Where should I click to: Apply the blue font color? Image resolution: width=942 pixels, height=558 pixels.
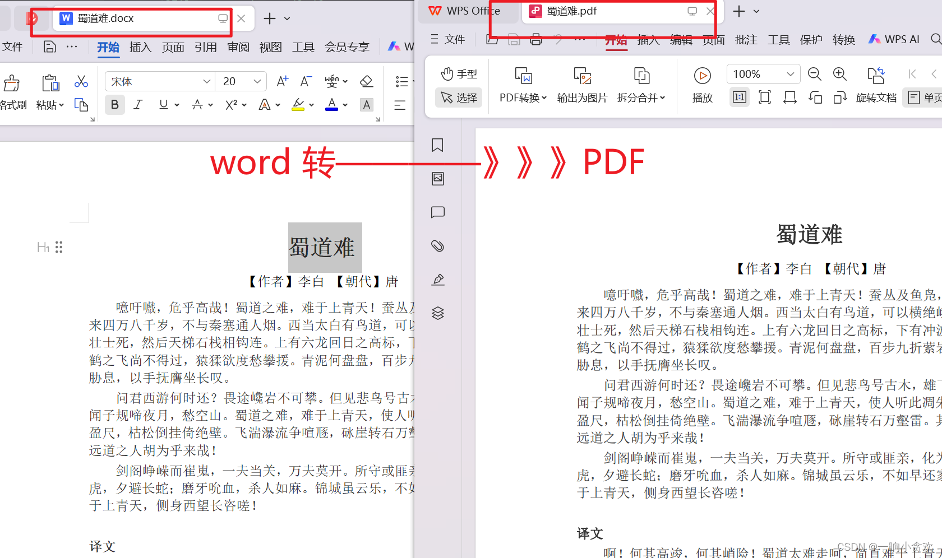tap(332, 105)
